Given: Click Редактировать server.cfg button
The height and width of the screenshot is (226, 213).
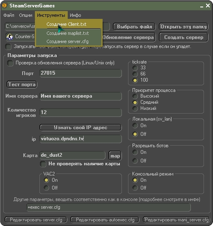Looking at the screenshot, I should pyautogui.click(x=36, y=220).
